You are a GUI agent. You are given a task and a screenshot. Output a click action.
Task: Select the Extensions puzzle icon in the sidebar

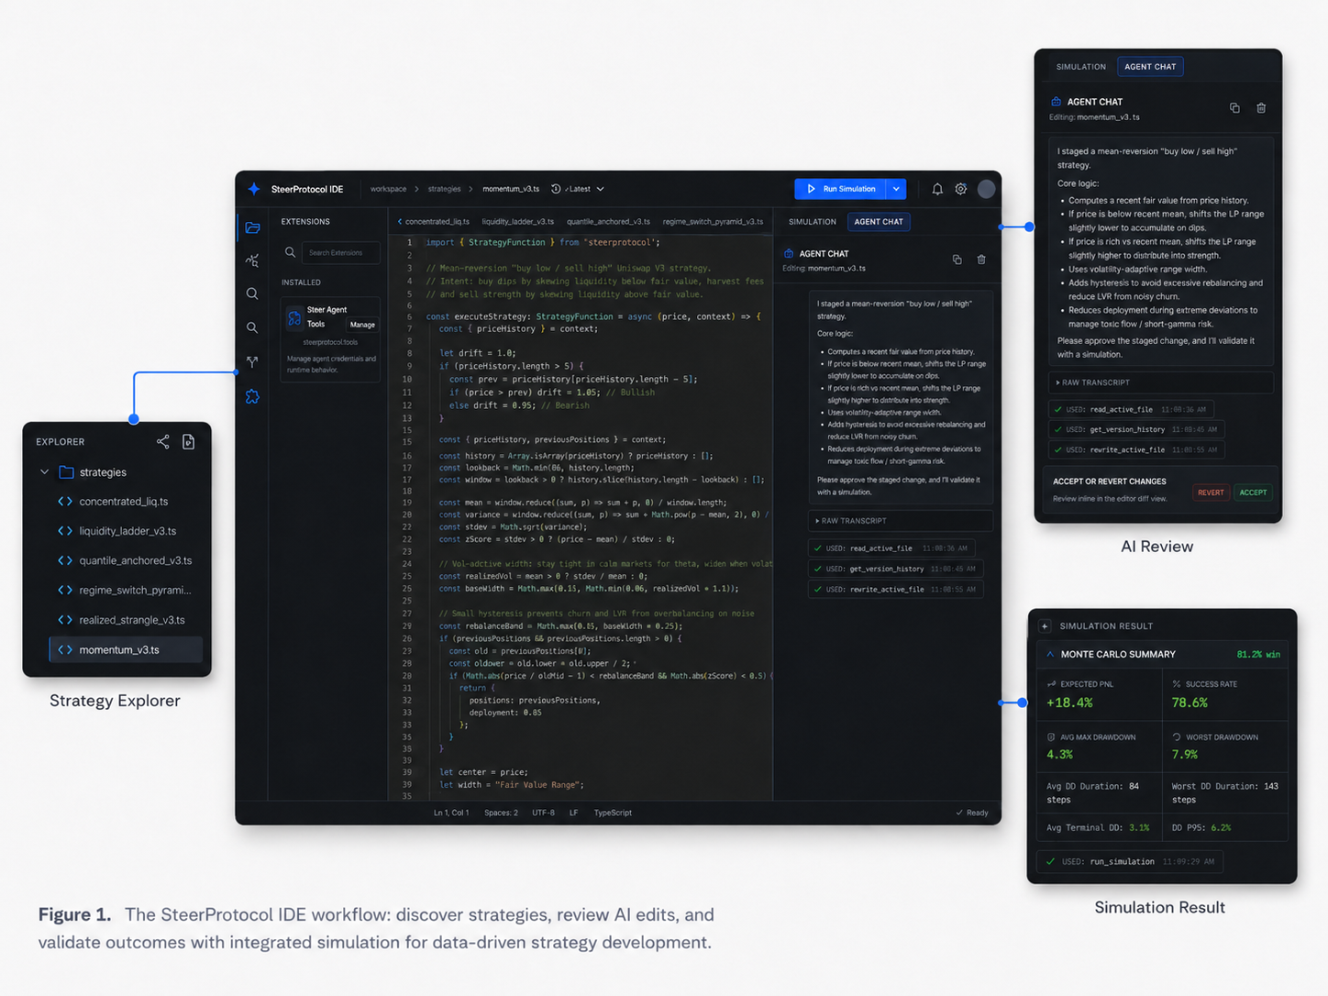click(x=252, y=396)
